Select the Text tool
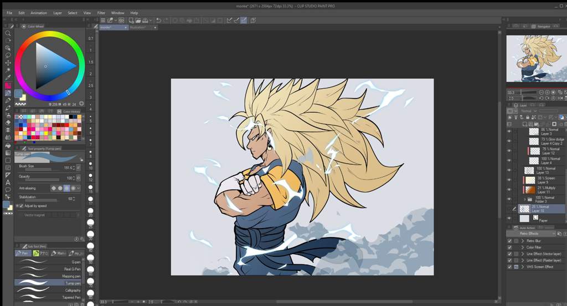This screenshot has width=567, height=306. pos(8,182)
